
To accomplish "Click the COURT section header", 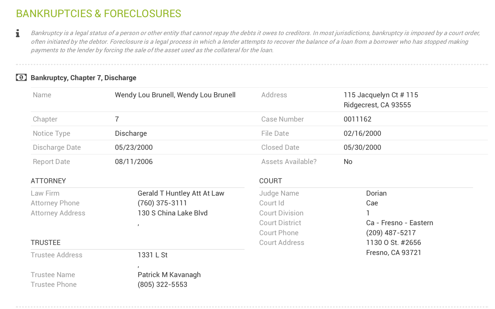I will pyautogui.click(x=270, y=181).
